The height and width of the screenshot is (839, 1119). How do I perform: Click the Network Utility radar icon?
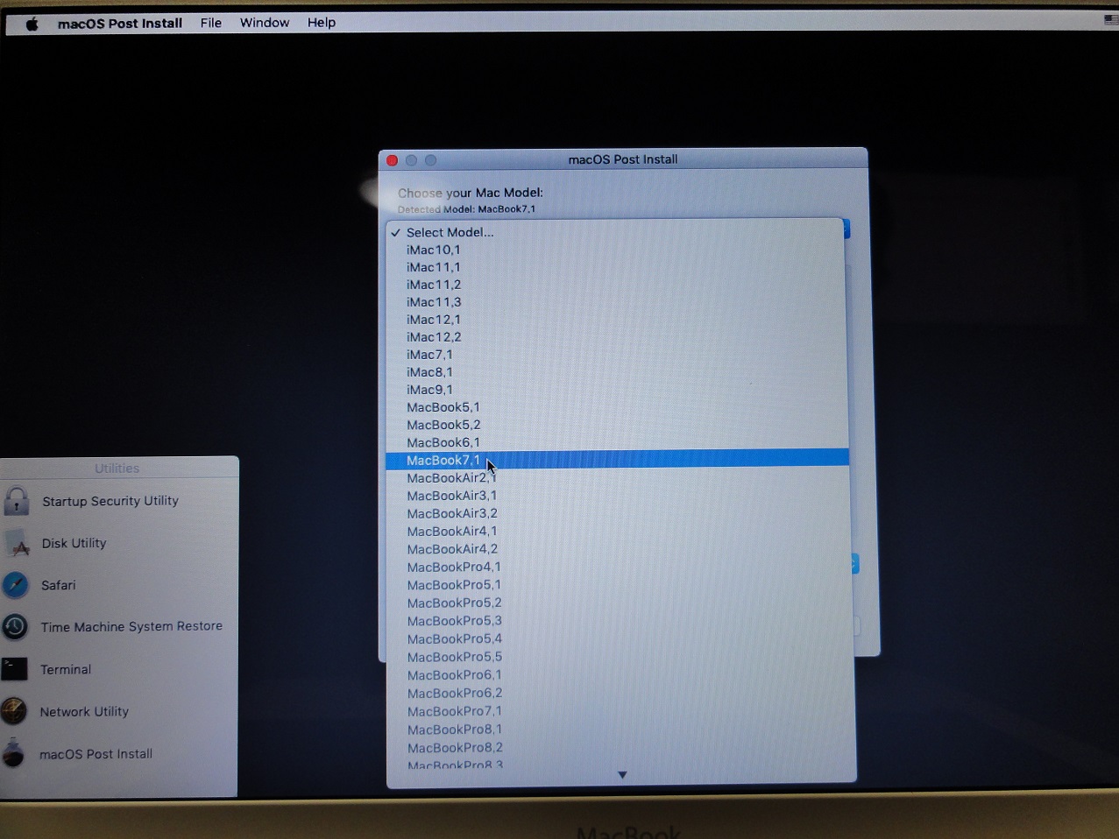pos(14,711)
